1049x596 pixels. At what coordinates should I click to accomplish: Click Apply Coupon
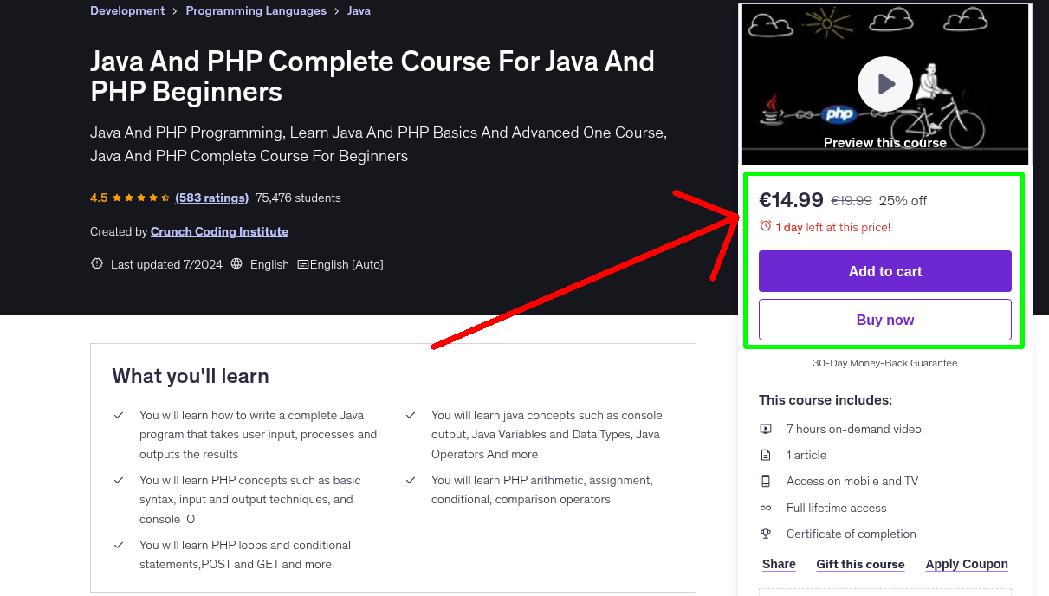967,564
